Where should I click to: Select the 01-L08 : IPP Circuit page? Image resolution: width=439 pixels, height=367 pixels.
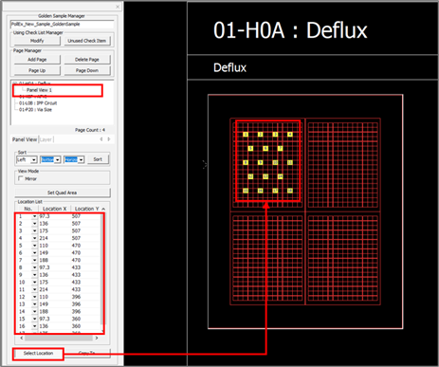(38, 103)
